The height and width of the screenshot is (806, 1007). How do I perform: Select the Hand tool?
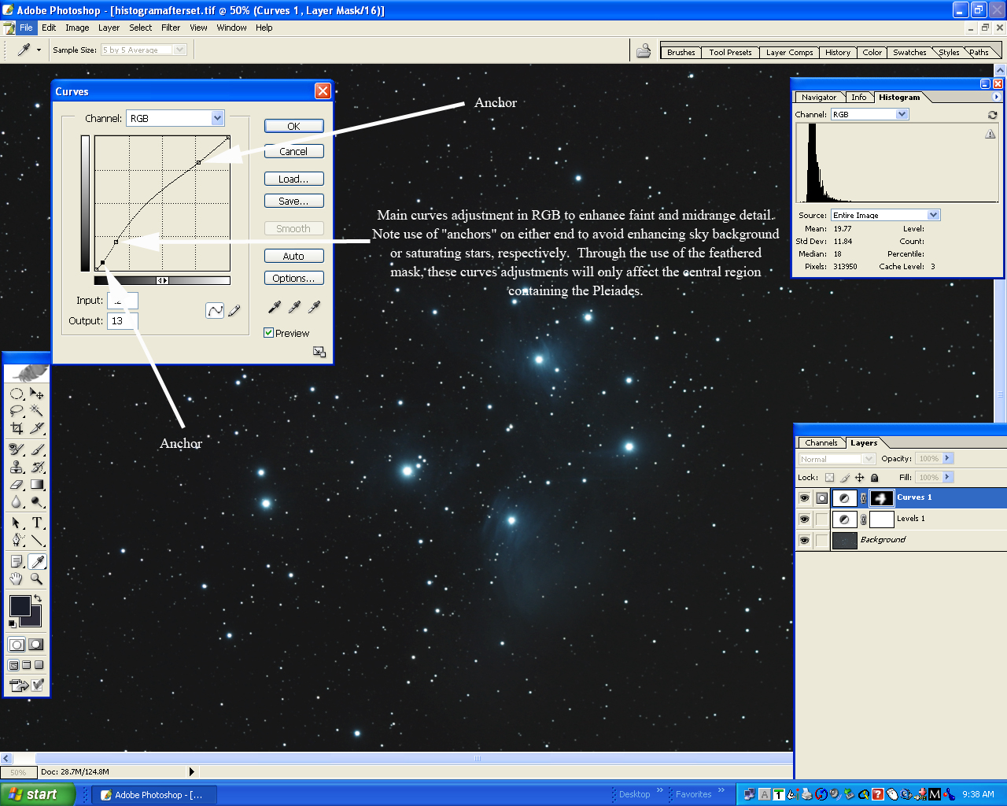click(x=17, y=579)
